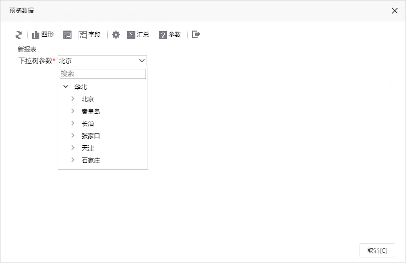Select 张家口 in the tree

pyautogui.click(x=90, y=136)
